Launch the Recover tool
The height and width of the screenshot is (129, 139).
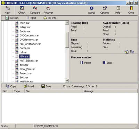48,10
